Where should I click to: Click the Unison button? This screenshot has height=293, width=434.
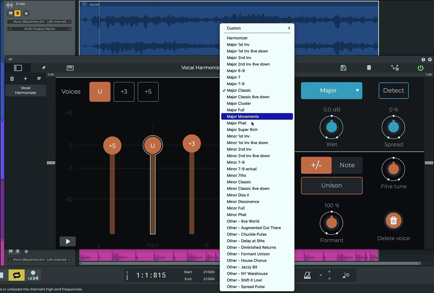pos(332,186)
